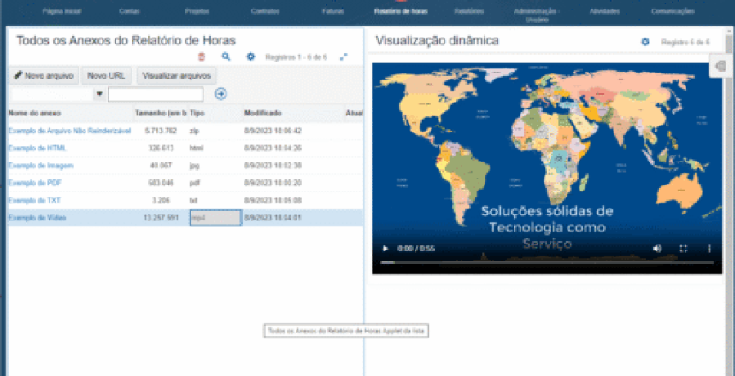Play the video preview
Viewport: 735px width, 376px height.
pyautogui.click(x=385, y=249)
